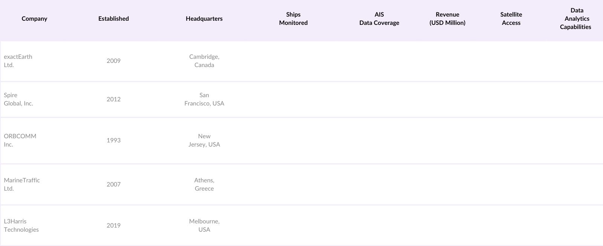Click the Revenue (USD Million) header
This screenshot has width=603, height=246.
coord(447,19)
